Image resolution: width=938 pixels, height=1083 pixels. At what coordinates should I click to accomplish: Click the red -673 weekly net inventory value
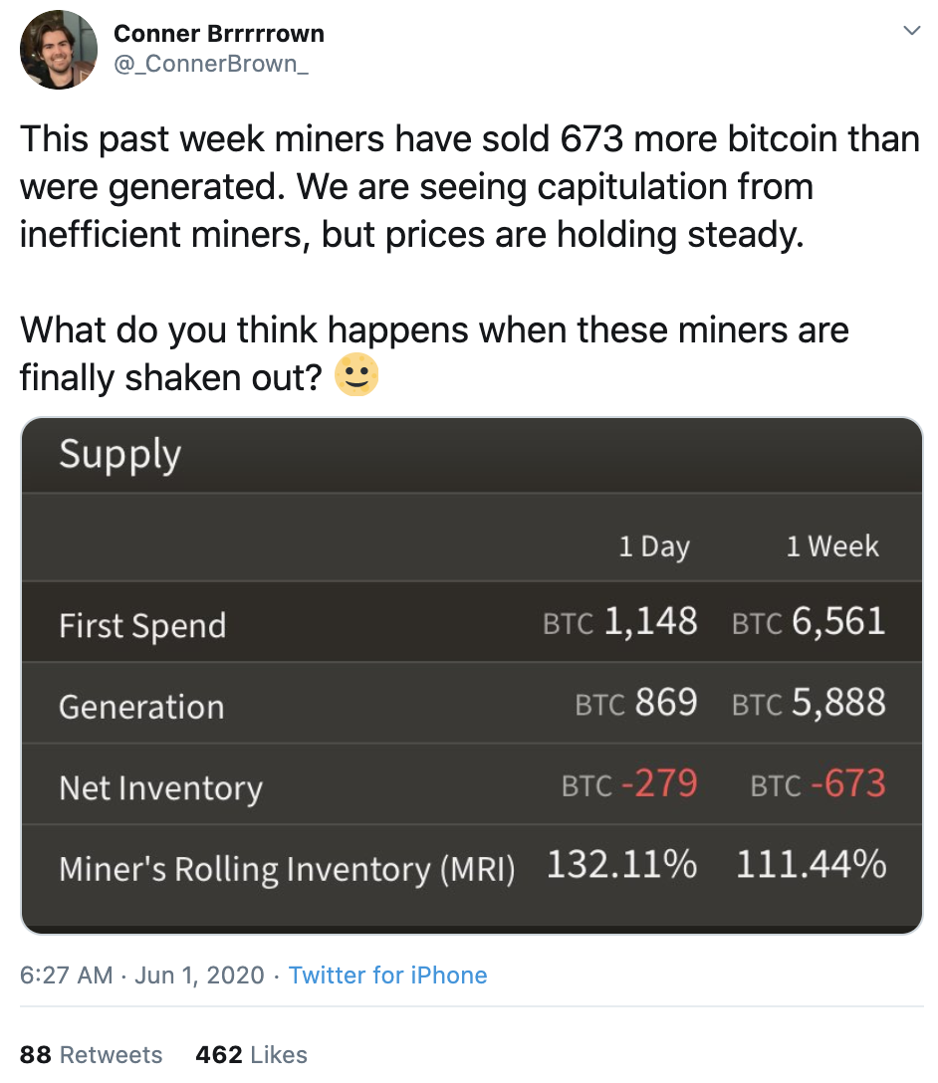(847, 784)
